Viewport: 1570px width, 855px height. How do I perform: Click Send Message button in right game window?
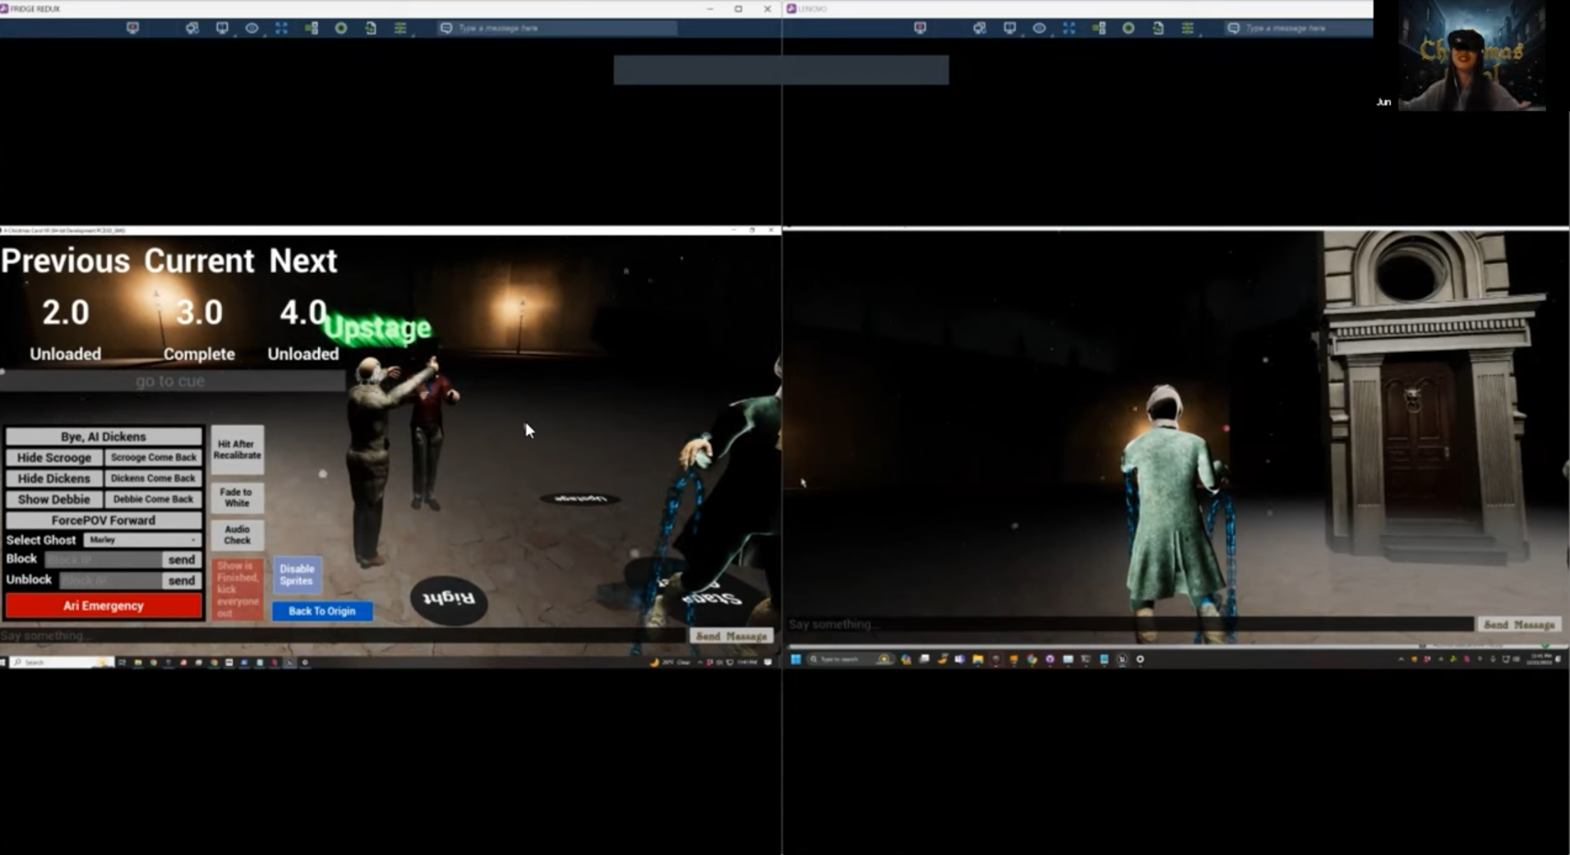pyautogui.click(x=1519, y=625)
